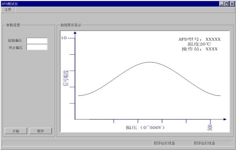The width and height of the screenshot is (236, 150).
Task: Click the 曲线图形显示 group title
Action: pos(71,25)
